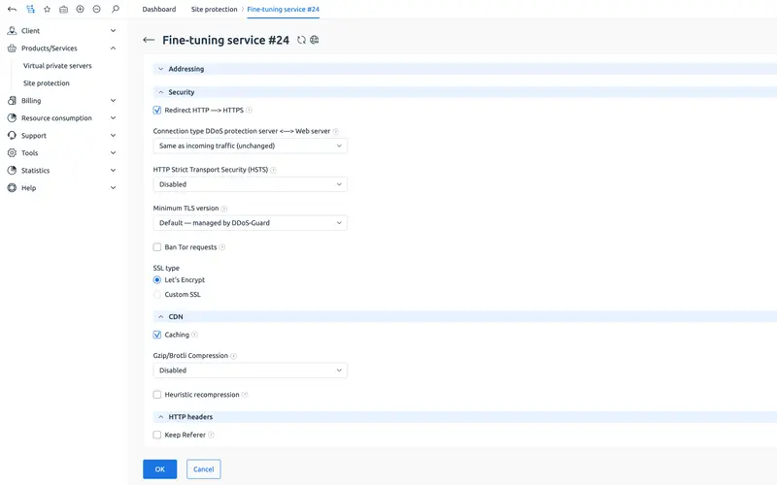
Task: Click the globe icon next to the title
Action: click(314, 40)
